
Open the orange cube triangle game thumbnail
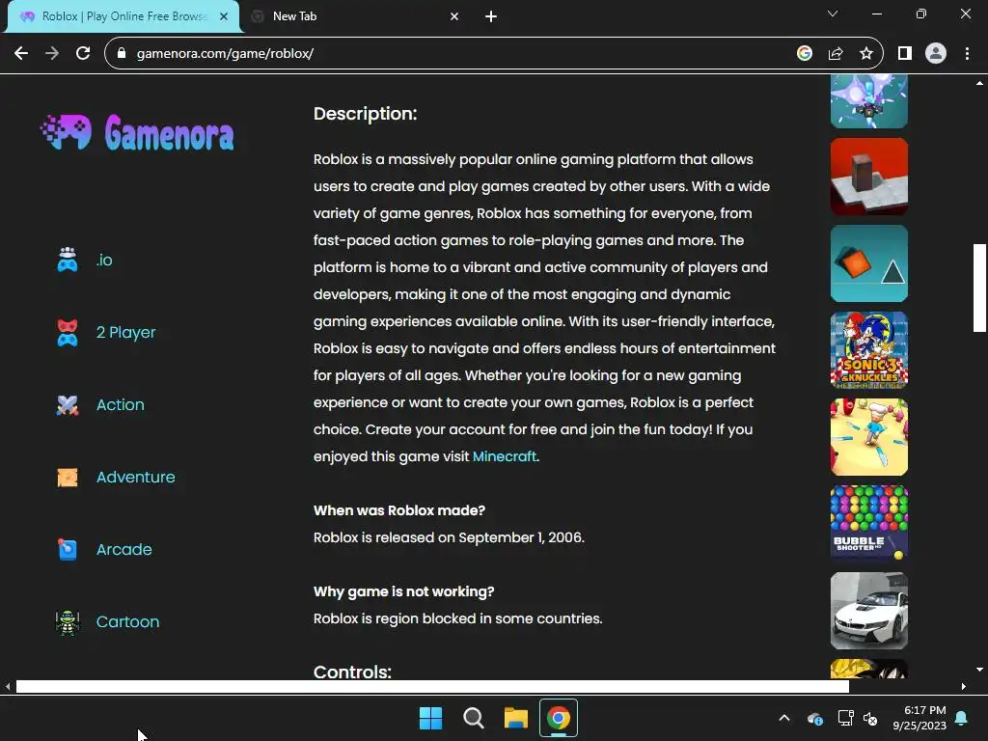[869, 263]
